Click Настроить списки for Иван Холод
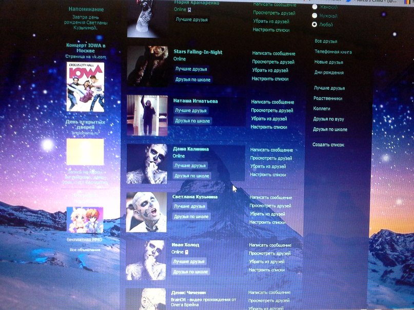Image resolution: width=414 pixels, height=310 pixels. tap(266, 270)
